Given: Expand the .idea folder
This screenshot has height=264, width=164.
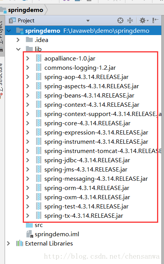Looking at the screenshot, I should click(18, 40).
